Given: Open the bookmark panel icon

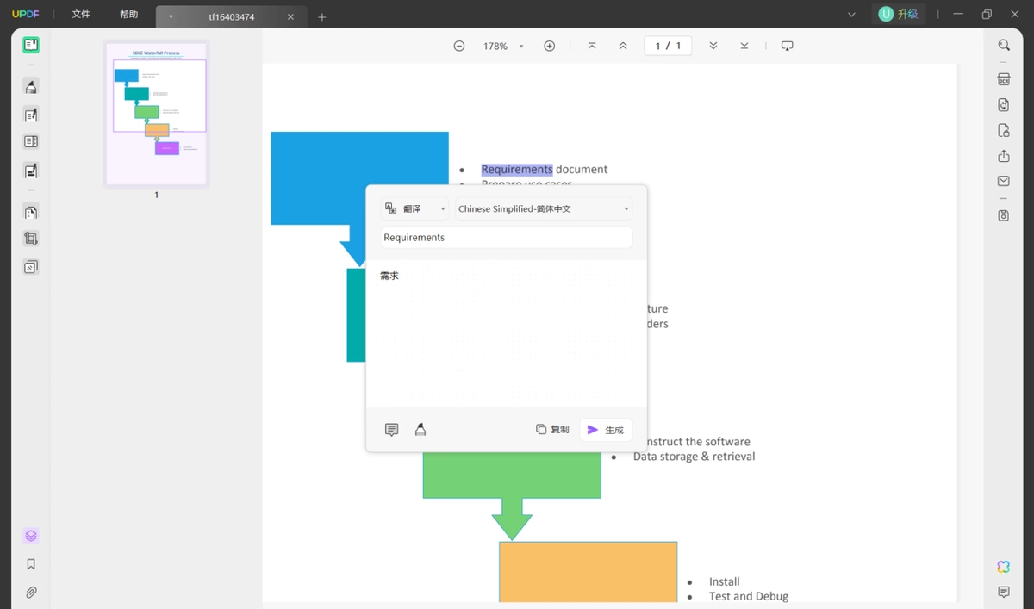Looking at the screenshot, I should 31,564.
